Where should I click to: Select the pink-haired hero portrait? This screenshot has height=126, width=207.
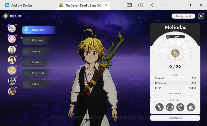tap(12, 39)
